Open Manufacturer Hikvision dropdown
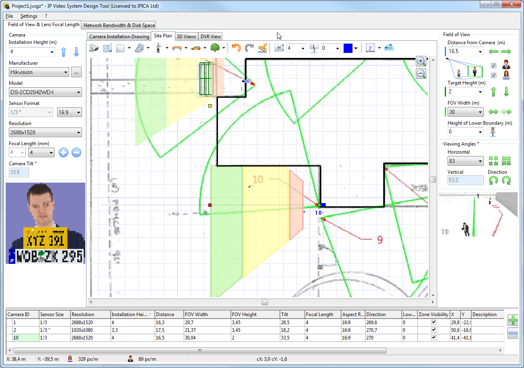Screen dimensions: 524x368 (66, 72)
